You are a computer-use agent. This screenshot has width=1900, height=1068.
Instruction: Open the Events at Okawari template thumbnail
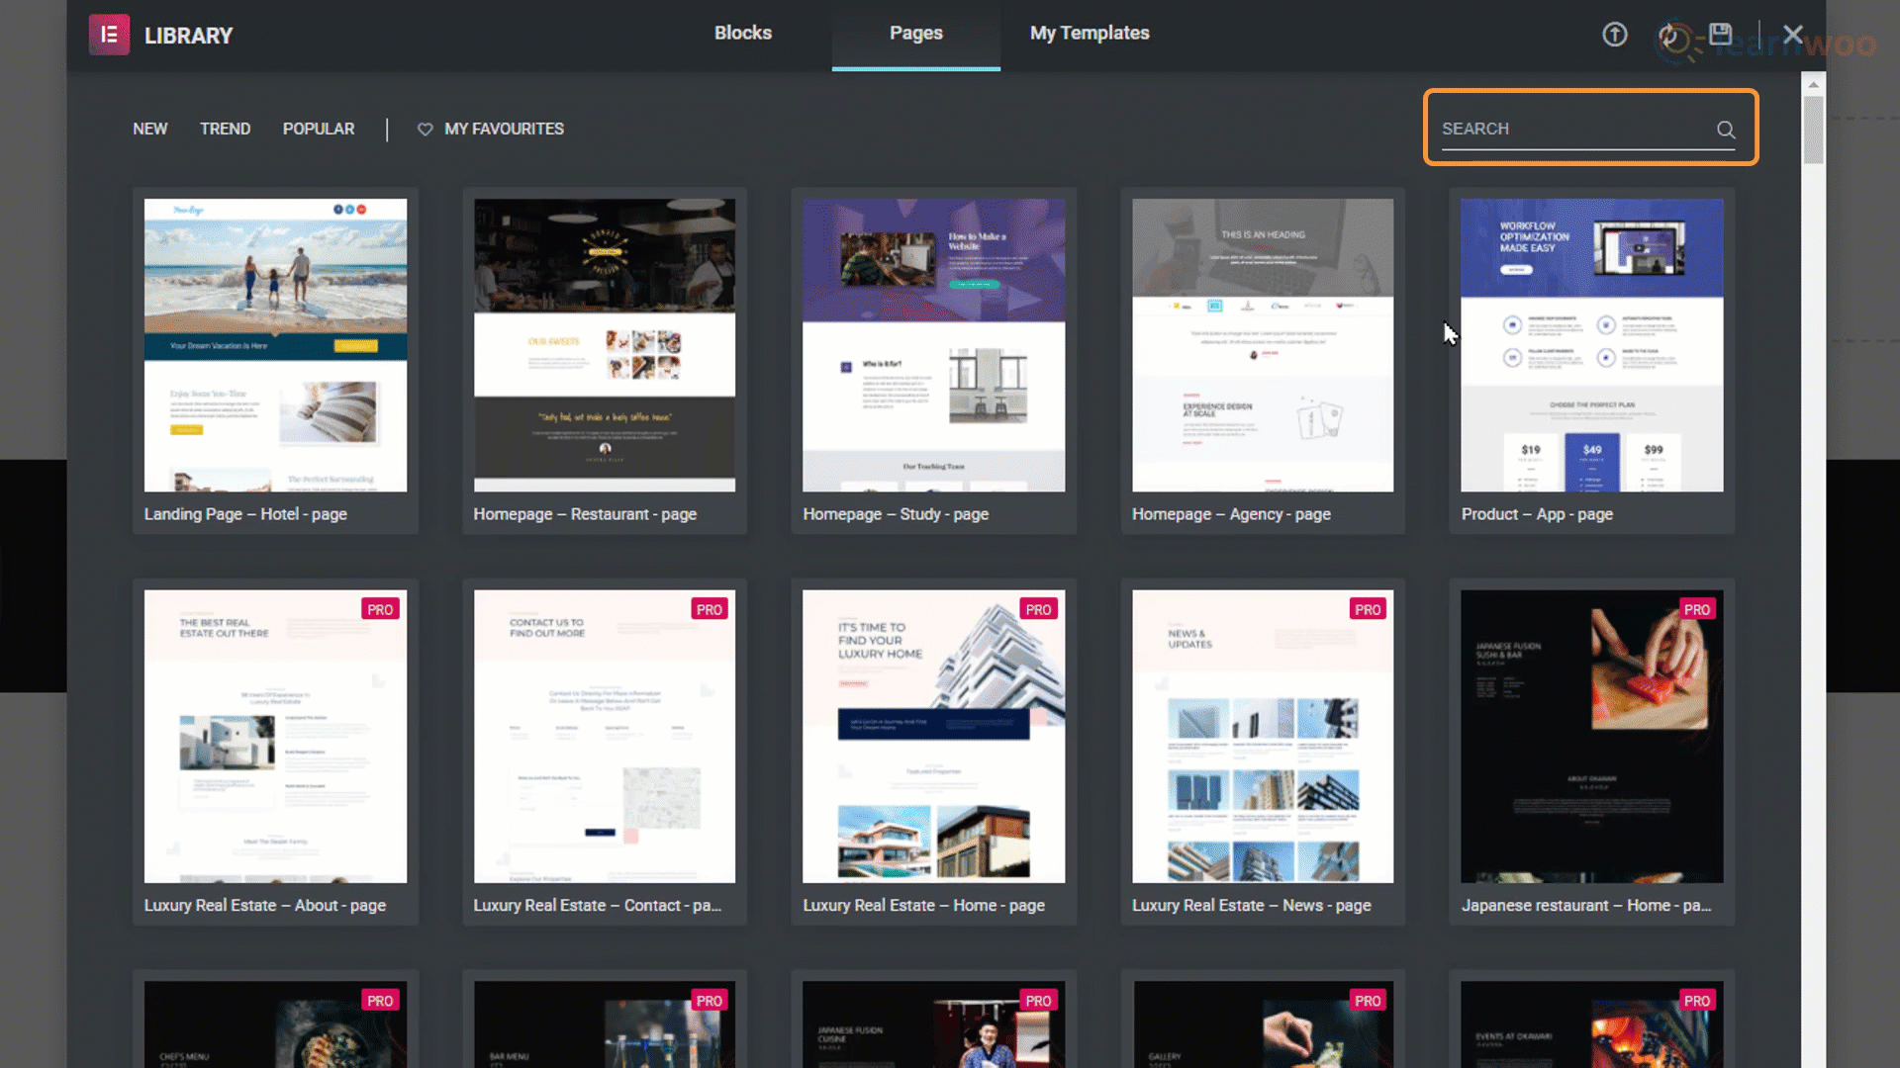point(1592,1024)
